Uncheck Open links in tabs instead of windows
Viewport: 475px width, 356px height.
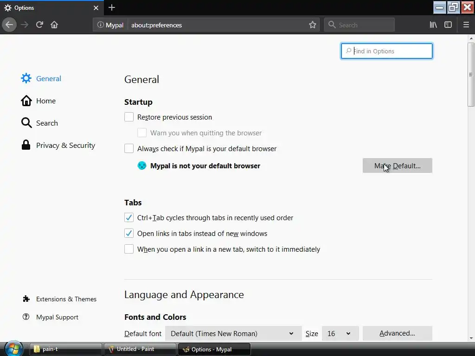click(x=129, y=233)
